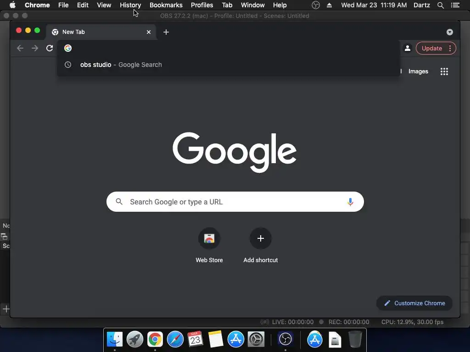
Task: Open Chrome from the dock
Action: [x=155, y=339]
